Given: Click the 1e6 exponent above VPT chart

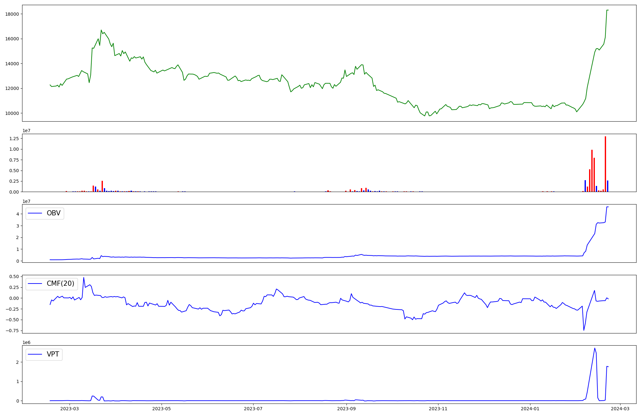Looking at the screenshot, I should [26, 342].
